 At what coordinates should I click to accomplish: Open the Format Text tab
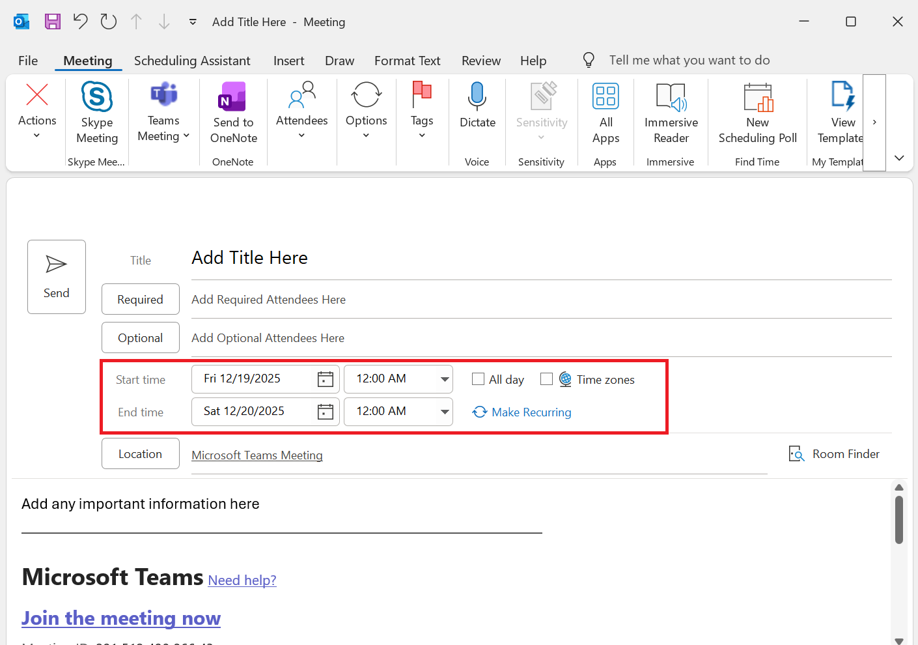pos(407,61)
